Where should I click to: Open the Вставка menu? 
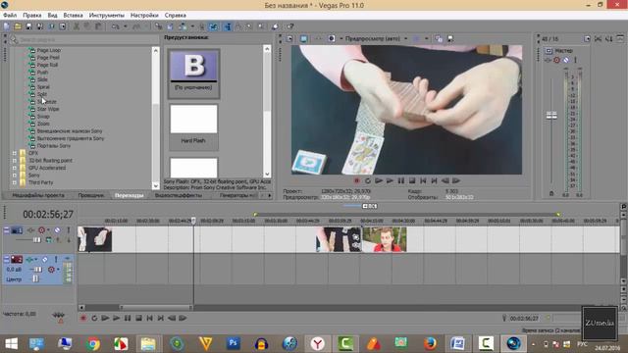[x=73, y=16]
